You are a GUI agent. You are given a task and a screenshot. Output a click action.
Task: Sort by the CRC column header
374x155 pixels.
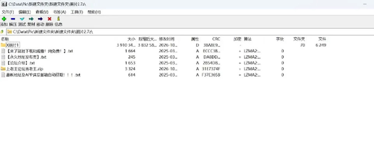[216, 39]
